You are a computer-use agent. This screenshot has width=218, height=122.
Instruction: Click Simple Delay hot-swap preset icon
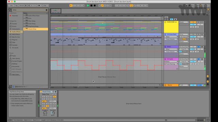tap(53, 92)
